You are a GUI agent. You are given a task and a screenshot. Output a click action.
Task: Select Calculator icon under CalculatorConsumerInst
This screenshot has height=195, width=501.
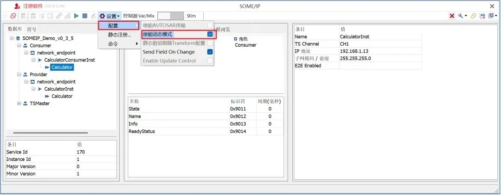pos(47,67)
